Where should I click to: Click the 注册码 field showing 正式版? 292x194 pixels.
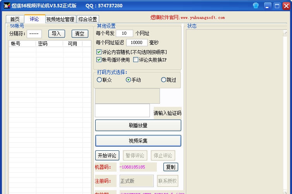(137, 181)
